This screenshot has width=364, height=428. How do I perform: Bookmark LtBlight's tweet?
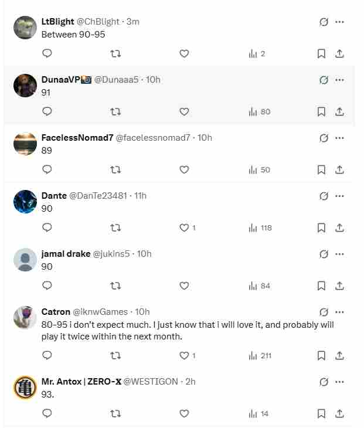click(x=321, y=53)
